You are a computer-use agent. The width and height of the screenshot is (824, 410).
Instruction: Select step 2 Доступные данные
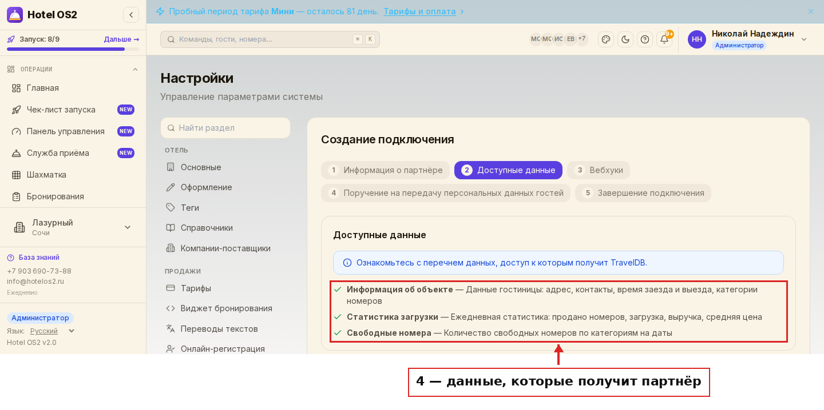(508, 170)
